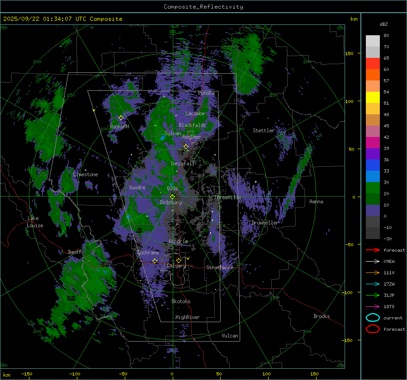Select the yellow diamond marker at Red Deer
407x380 pixels.
coord(186,147)
